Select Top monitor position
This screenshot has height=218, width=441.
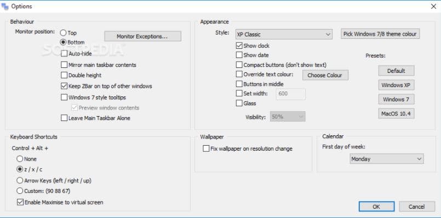point(63,33)
